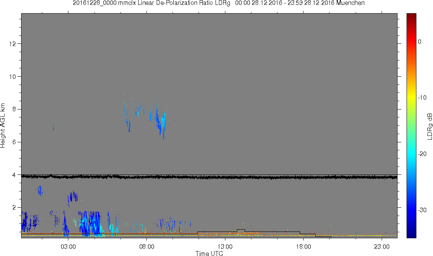Click the green middle section of colorbar
The width and height of the screenshot is (433, 256).
click(411, 126)
